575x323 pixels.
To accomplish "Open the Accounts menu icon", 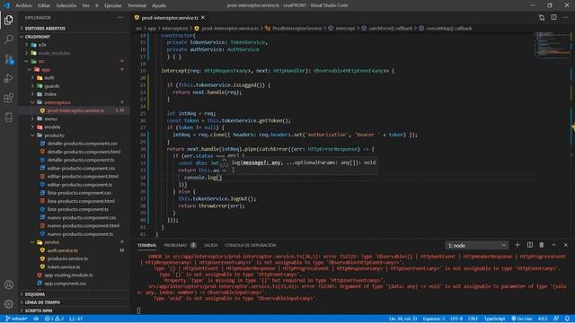I will pyautogui.click(x=8, y=284).
